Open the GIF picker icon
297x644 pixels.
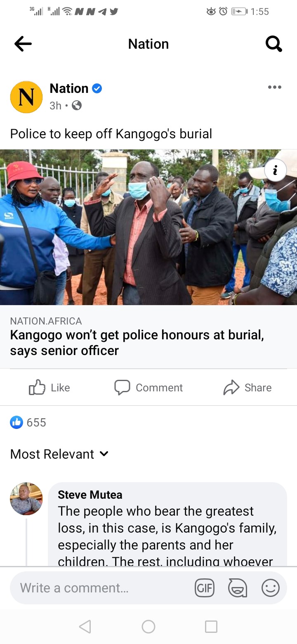click(205, 588)
